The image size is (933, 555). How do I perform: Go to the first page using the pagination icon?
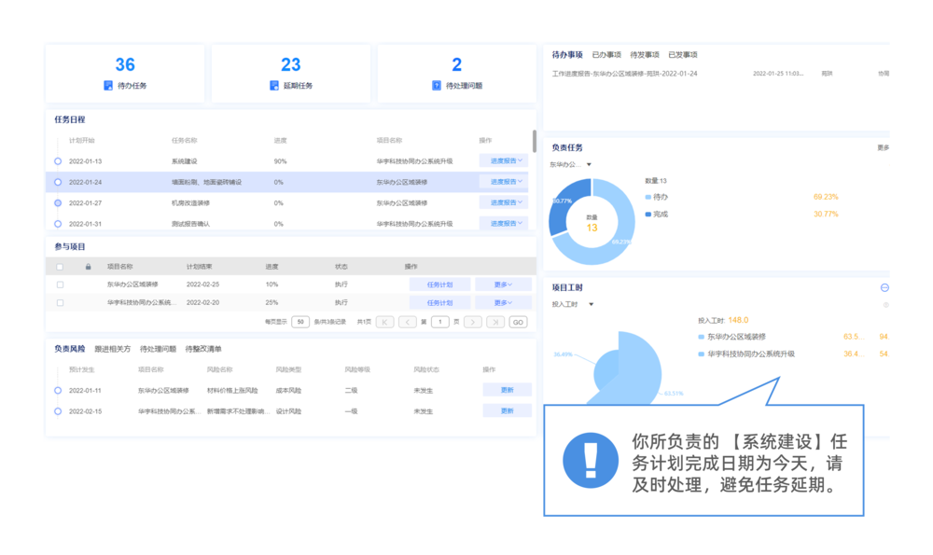click(x=385, y=322)
